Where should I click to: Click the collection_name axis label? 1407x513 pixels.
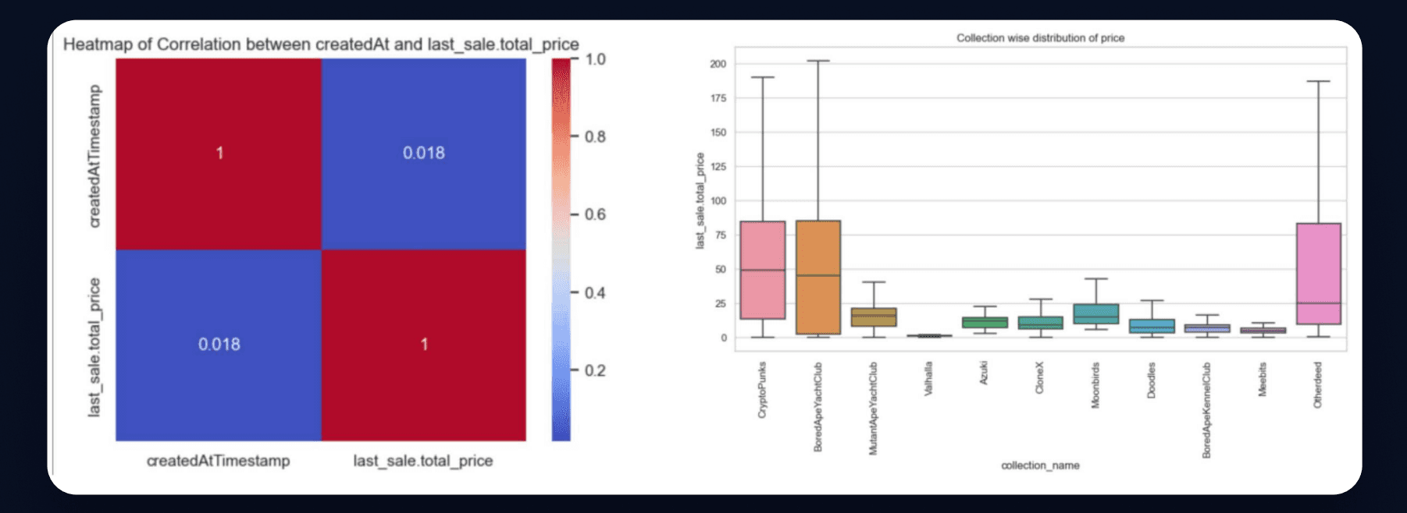1040,465
